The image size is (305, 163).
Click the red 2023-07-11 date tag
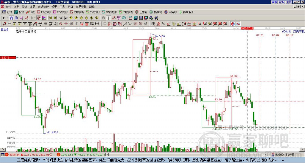click(x=247, y=28)
